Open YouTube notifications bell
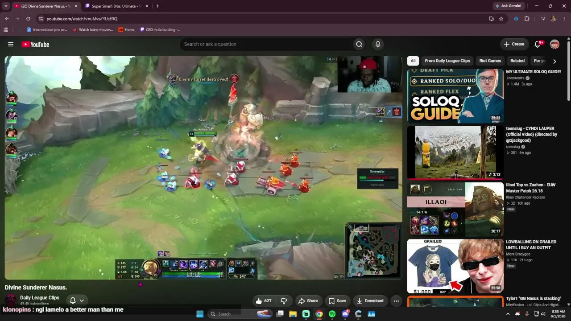 pyautogui.click(x=538, y=44)
